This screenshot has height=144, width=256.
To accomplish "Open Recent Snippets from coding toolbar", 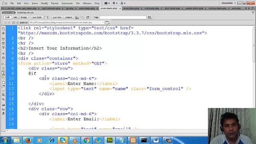I will pos(3,94).
